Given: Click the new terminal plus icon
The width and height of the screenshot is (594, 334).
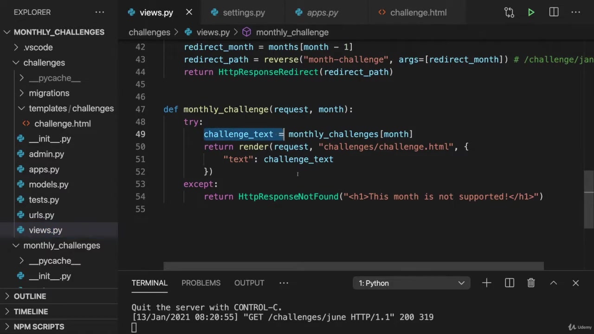Looking at the screenshot, I should pyautogui.click(x=486, y=283).
